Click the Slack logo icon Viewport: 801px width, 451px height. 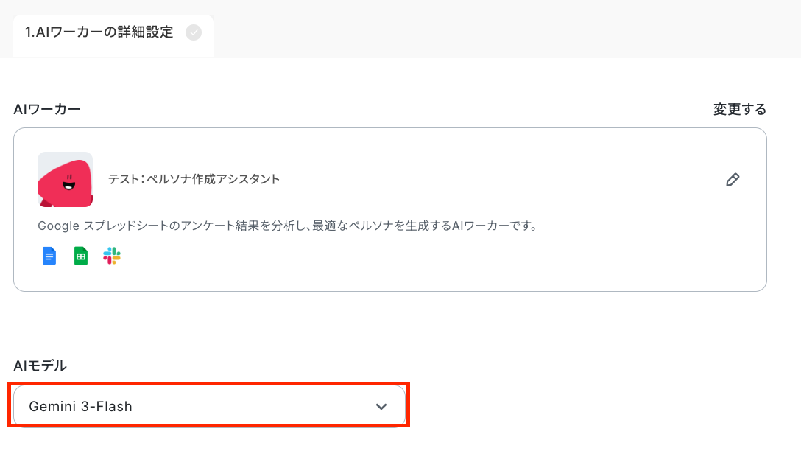(x=112, y=256)
